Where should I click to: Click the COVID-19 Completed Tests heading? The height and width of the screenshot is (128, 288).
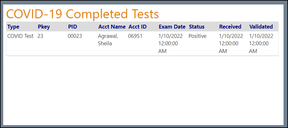82,14
